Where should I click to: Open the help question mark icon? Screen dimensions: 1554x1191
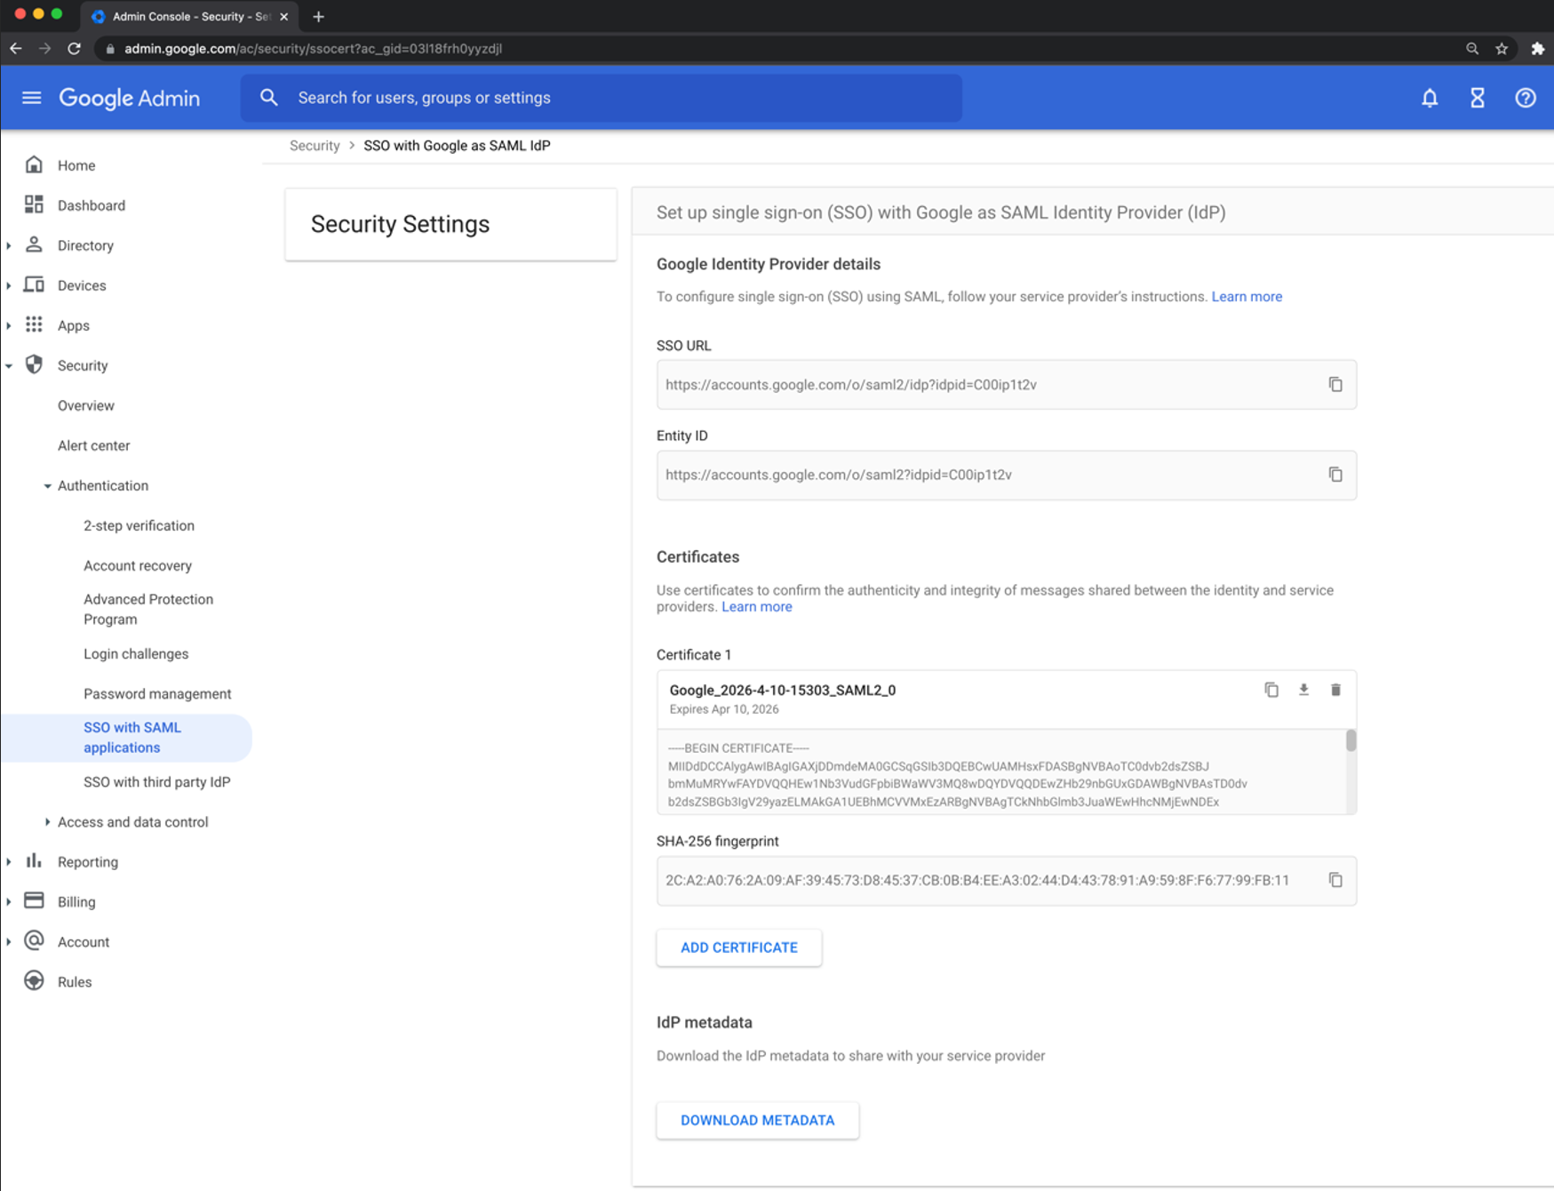coord(1525,98)
